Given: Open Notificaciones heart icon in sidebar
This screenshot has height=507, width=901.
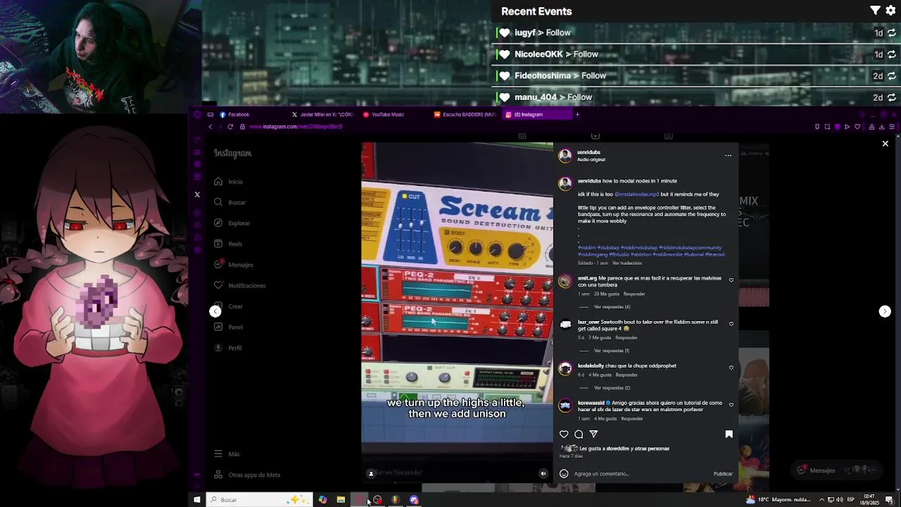Looking at the screenshot, I should click(218, 285).
